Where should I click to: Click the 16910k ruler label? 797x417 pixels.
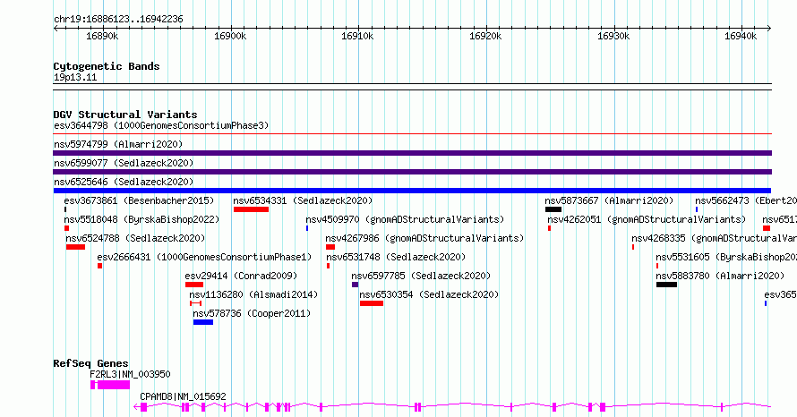coord(358,36)
